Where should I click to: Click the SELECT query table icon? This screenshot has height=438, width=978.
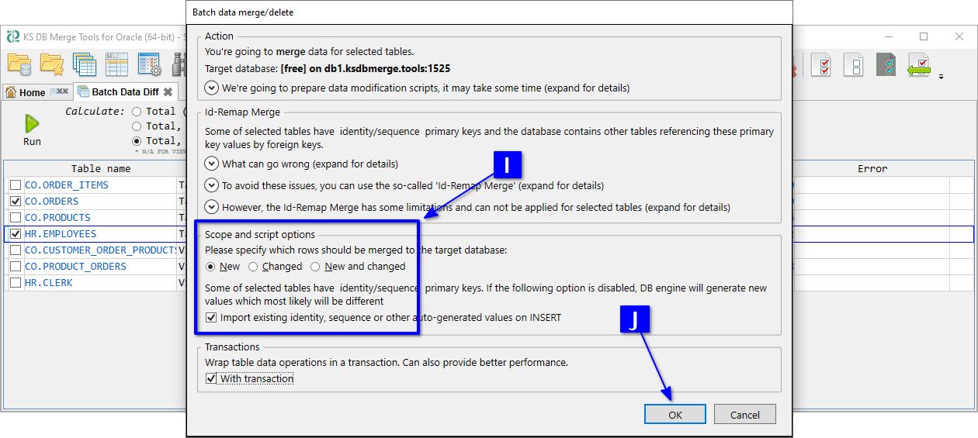point(116,65)
